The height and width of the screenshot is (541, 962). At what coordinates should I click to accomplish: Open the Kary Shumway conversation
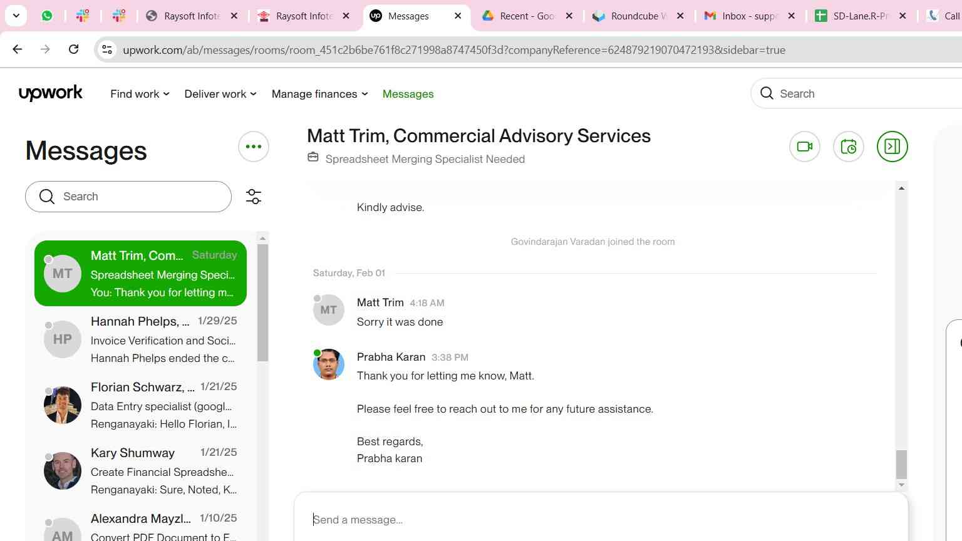tap(140, 471)
